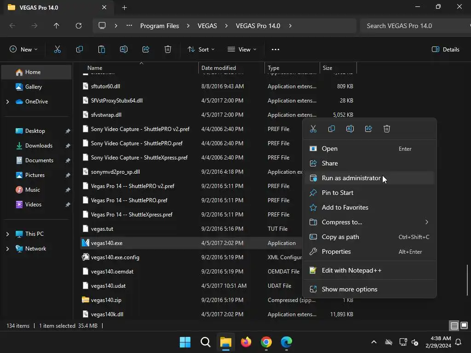Screen dimensions: 471x353
Task: Click Open in the context menu
Action: 369,148
